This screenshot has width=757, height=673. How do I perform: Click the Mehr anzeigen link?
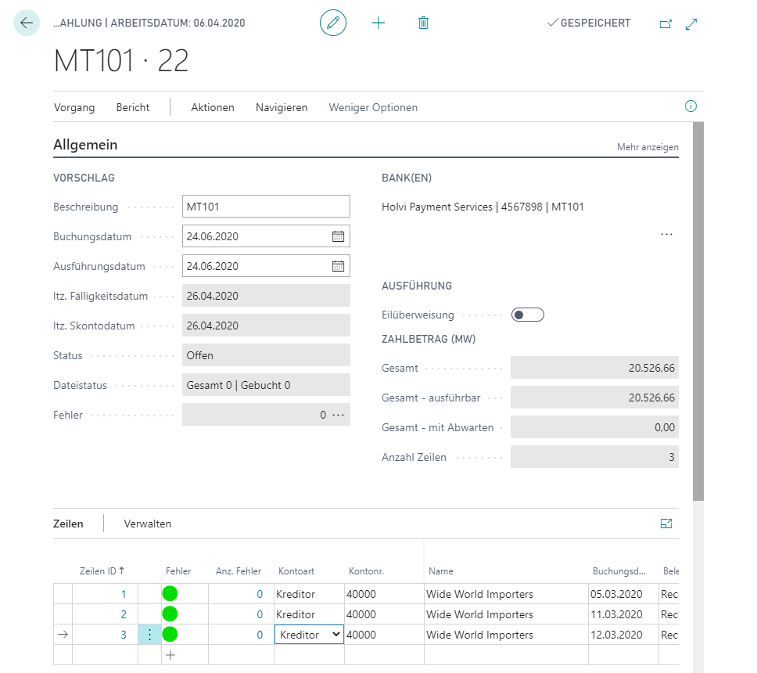tap(648, 147)
